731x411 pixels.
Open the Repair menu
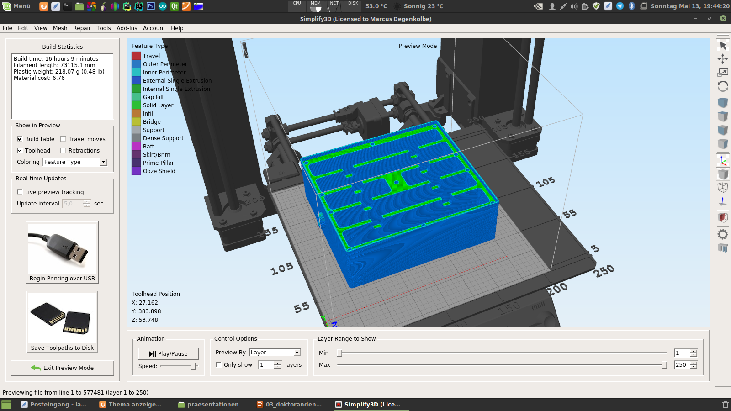pyautogui.click(x=82, y=28)
